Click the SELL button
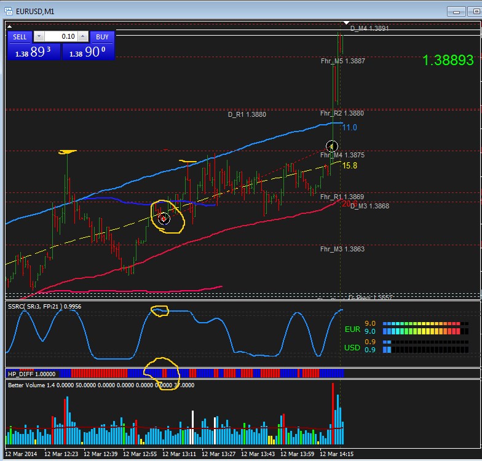 (20, 37)
